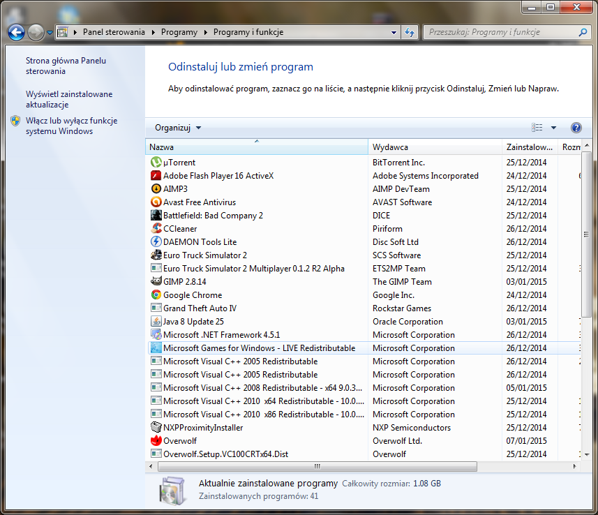Click the publisher cell Disc Soft Ltd

click(395, 242)
